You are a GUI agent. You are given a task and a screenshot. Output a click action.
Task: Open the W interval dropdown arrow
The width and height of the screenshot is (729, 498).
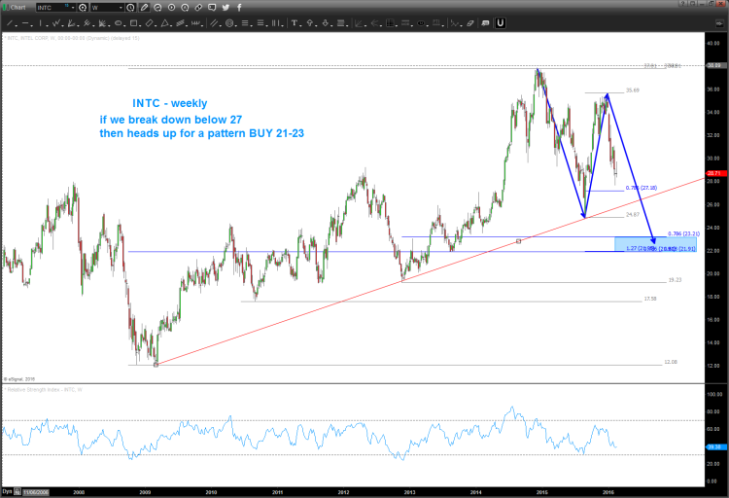(x=121, y=8)
